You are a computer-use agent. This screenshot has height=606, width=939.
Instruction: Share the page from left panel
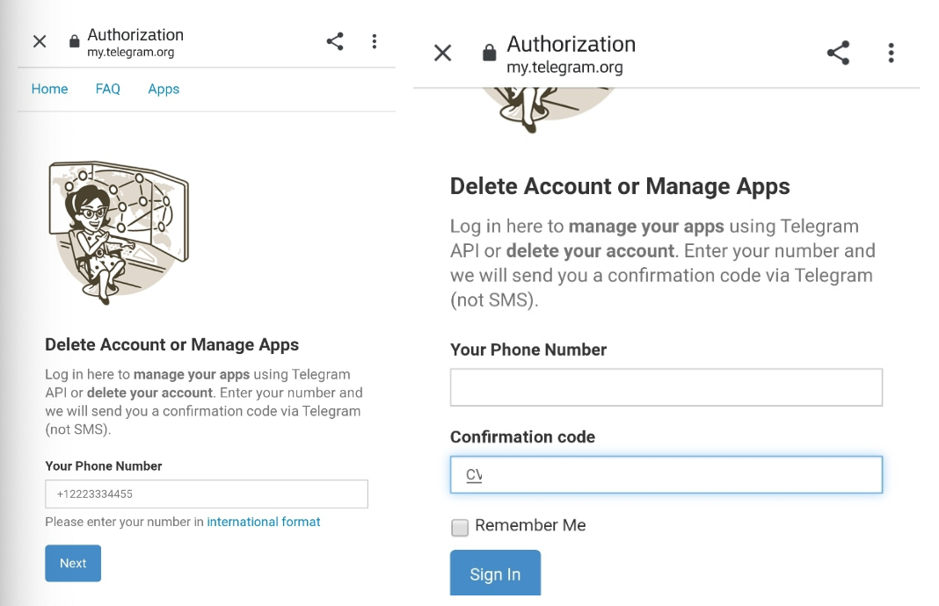(335, 41)
